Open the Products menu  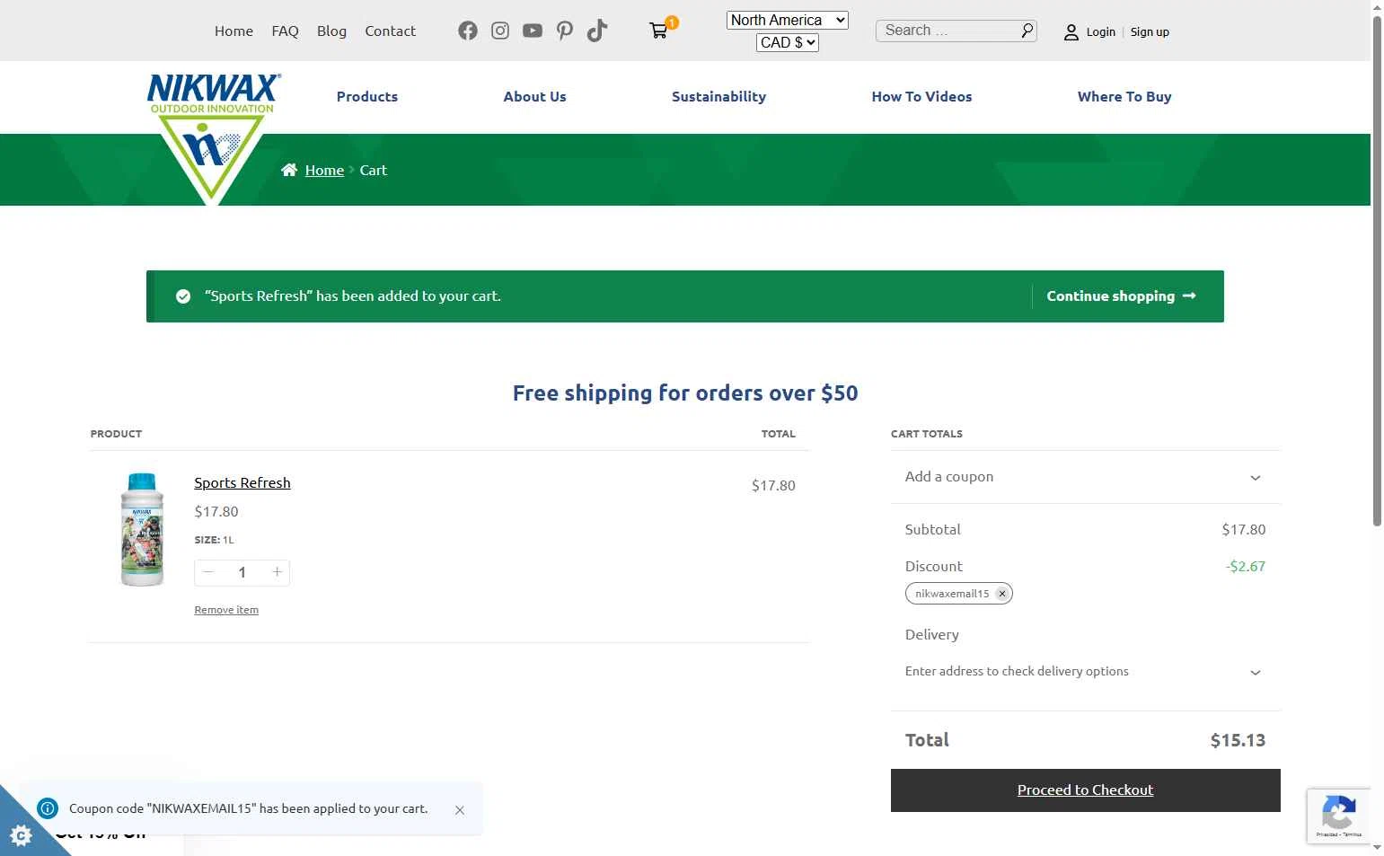(x=367, y=96)
